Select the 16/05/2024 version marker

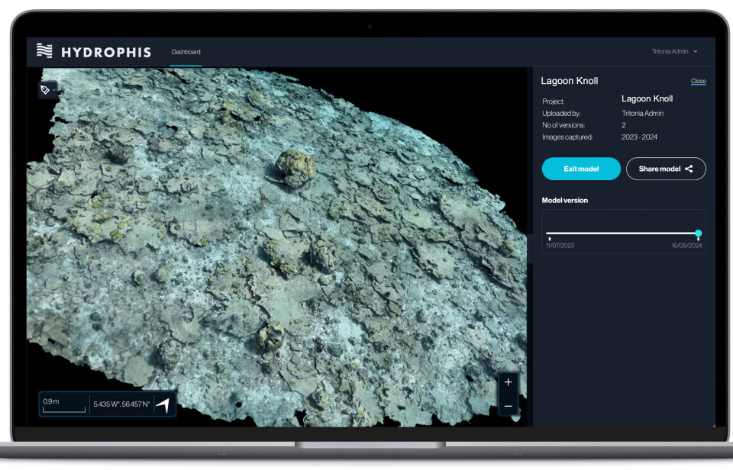(698, 240)
